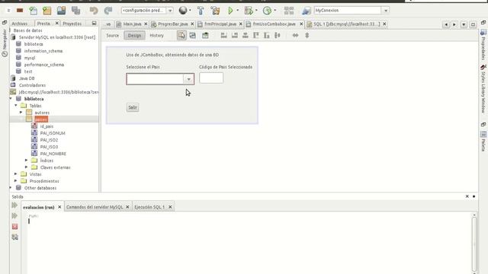
Task: Click Align Bottom in Row icon
Action: 267,36
